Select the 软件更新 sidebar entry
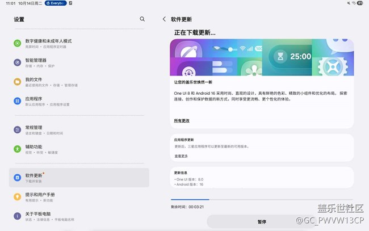 [79, 178]
